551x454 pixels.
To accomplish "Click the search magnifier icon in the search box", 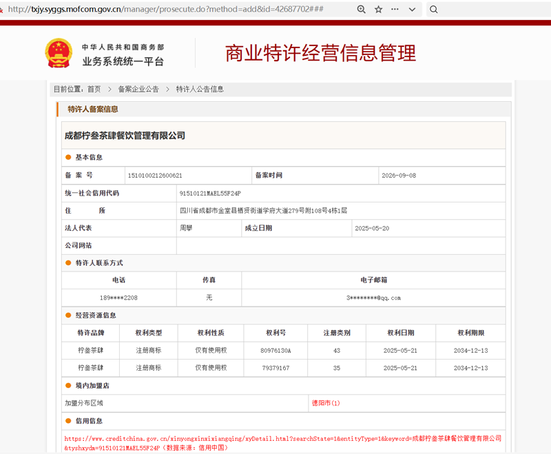I will pos(434,10).
